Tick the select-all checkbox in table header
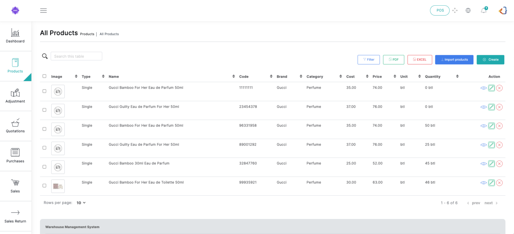 [x=45, y=76]
